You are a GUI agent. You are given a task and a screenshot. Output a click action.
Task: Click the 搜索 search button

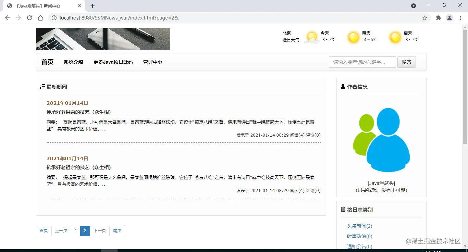pos(407,62)
